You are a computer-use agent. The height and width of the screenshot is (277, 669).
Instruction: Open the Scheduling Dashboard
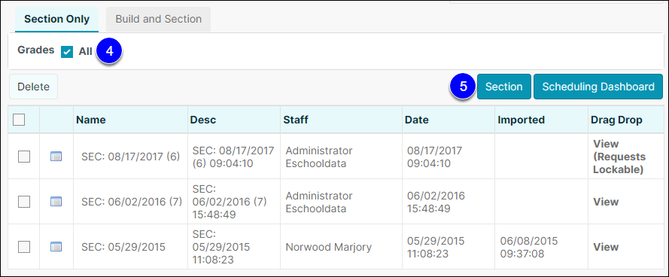tap(598, 87)
